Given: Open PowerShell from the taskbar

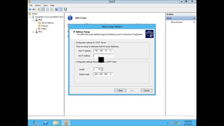Looking at the screenshot, I should [45, 123].
